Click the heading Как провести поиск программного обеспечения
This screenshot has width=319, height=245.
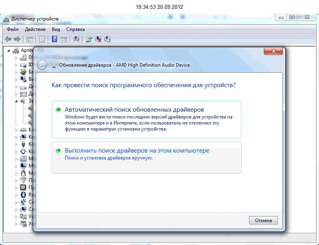click(144, 85)
